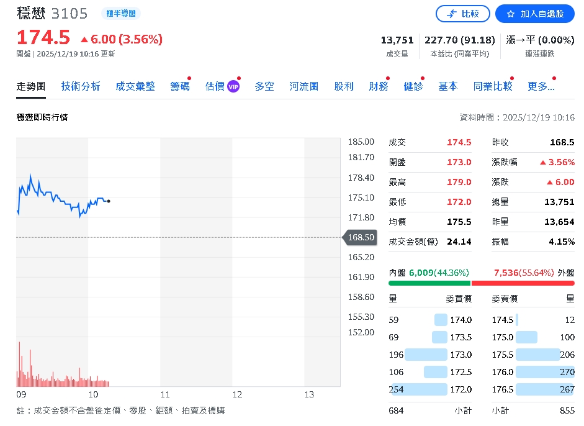The image size is (584, 426).
Task: Switch to the 成交彙整 tab
Action: pyautogui.click(x=135, y=86)
